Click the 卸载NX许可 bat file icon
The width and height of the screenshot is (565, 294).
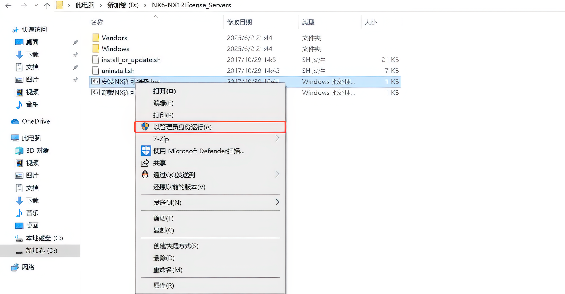(x=95, y=93)
